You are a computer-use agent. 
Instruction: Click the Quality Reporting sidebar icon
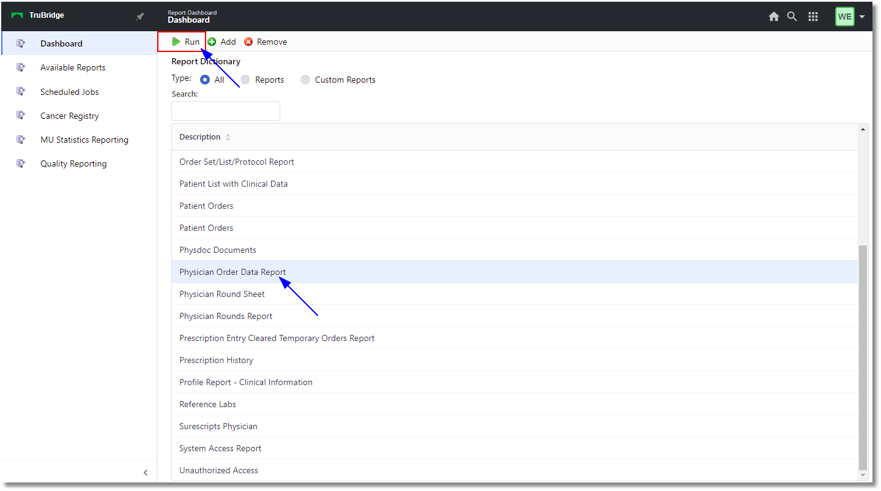click(21, 163)
